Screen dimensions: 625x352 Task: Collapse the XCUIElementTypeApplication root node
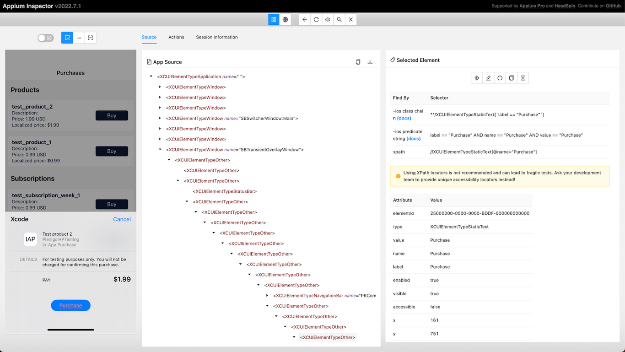[x=151, y=76]
